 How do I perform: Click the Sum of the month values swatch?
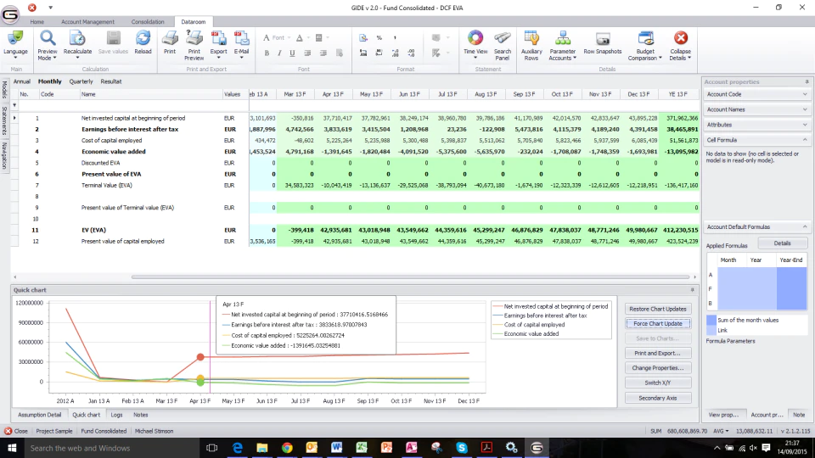(711, 321)
